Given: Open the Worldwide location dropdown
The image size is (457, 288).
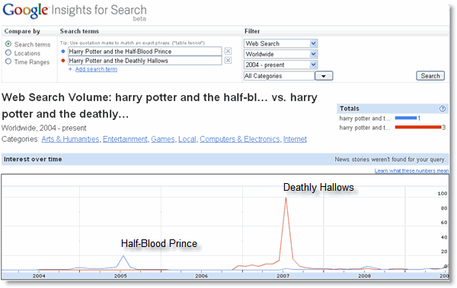Looking at the screenshot, I should [280, 54].
